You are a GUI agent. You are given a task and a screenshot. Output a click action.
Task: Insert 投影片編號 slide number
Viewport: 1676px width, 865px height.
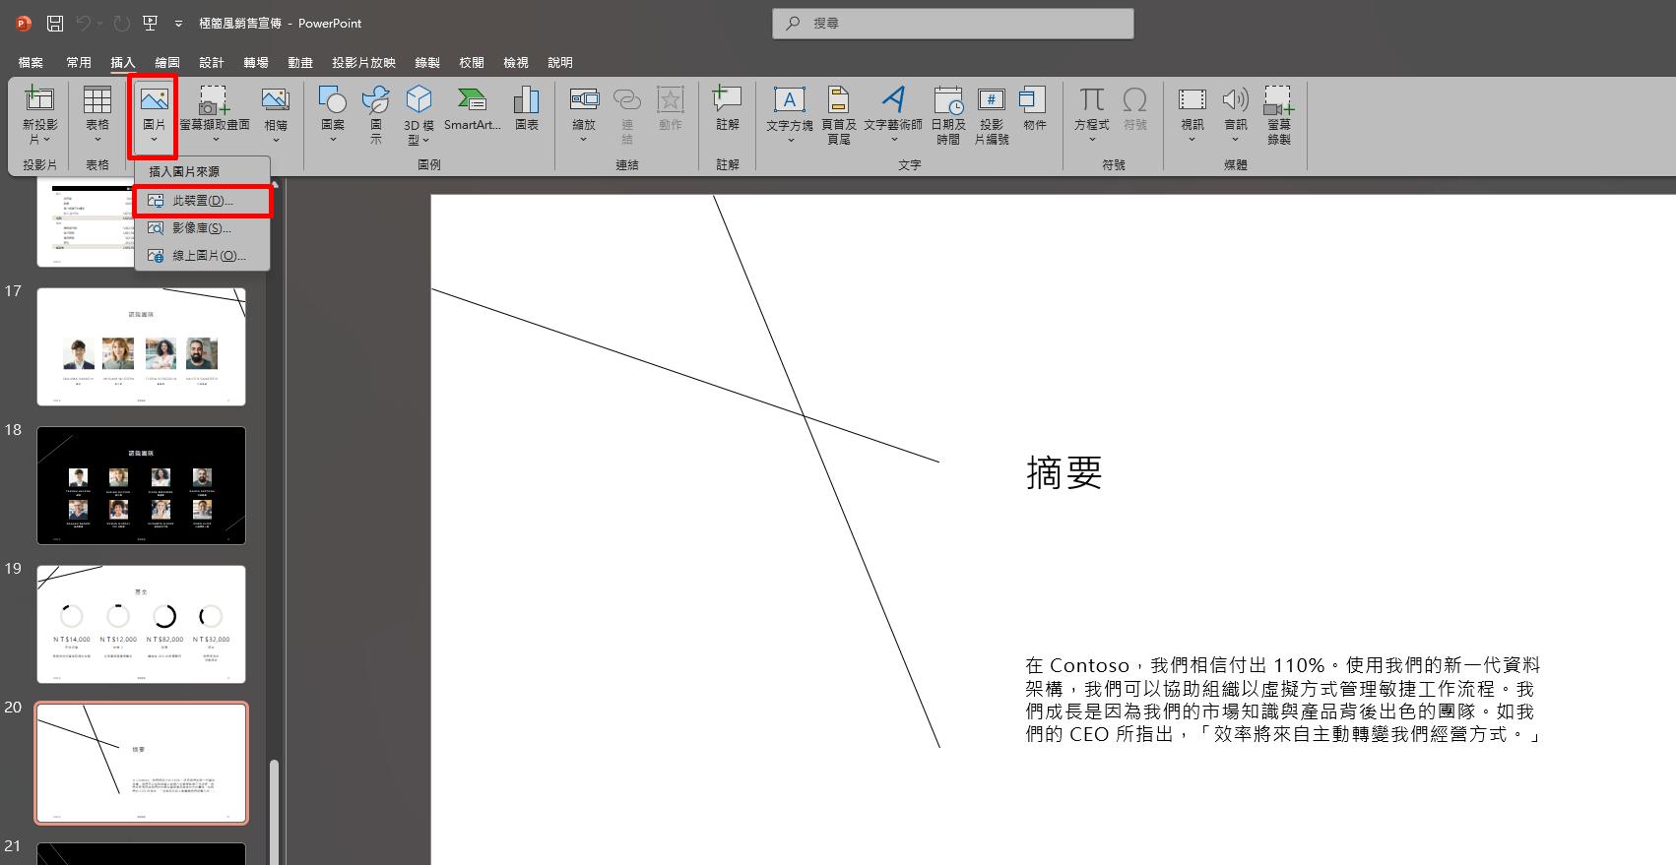(x=992, y=115)
